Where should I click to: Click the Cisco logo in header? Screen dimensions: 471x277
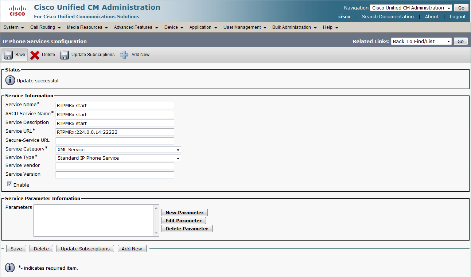[x=17, y=11]
